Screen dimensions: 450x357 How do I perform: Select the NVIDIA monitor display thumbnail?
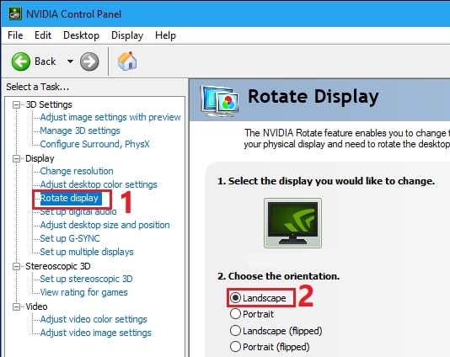292,223
